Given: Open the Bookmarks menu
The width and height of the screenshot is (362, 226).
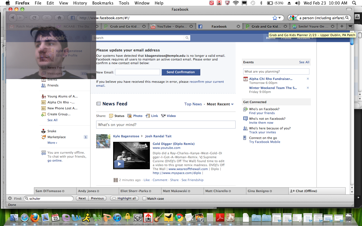Looking at the screenshot, I should [x=103, y=3].
